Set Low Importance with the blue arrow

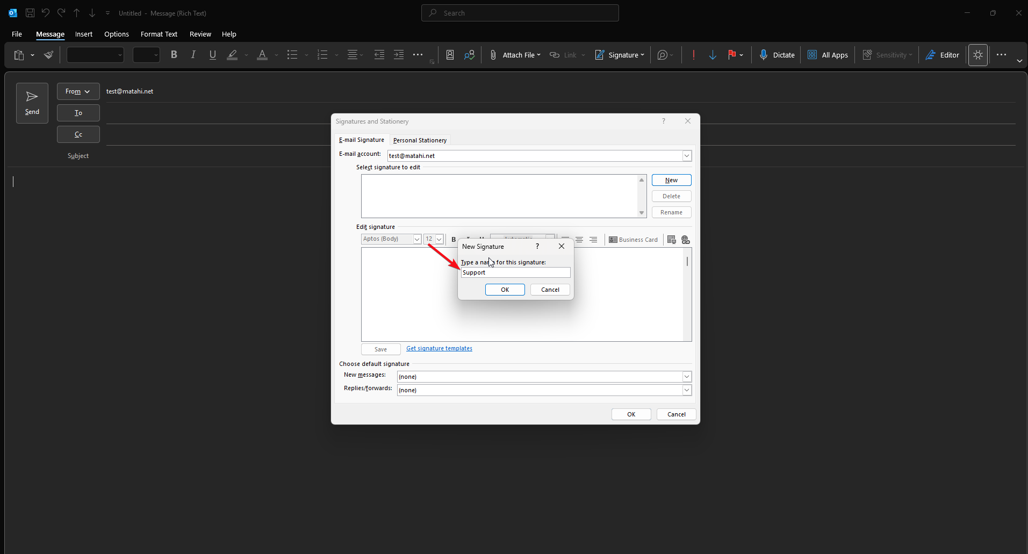[713, 55]
